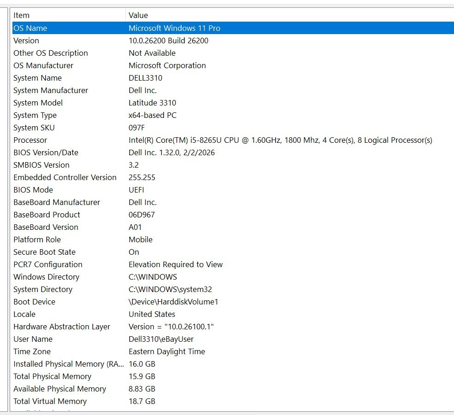Select the OS Manufacturer row
This screenshot has width=454, height=415.
click(x=233, y=65)
